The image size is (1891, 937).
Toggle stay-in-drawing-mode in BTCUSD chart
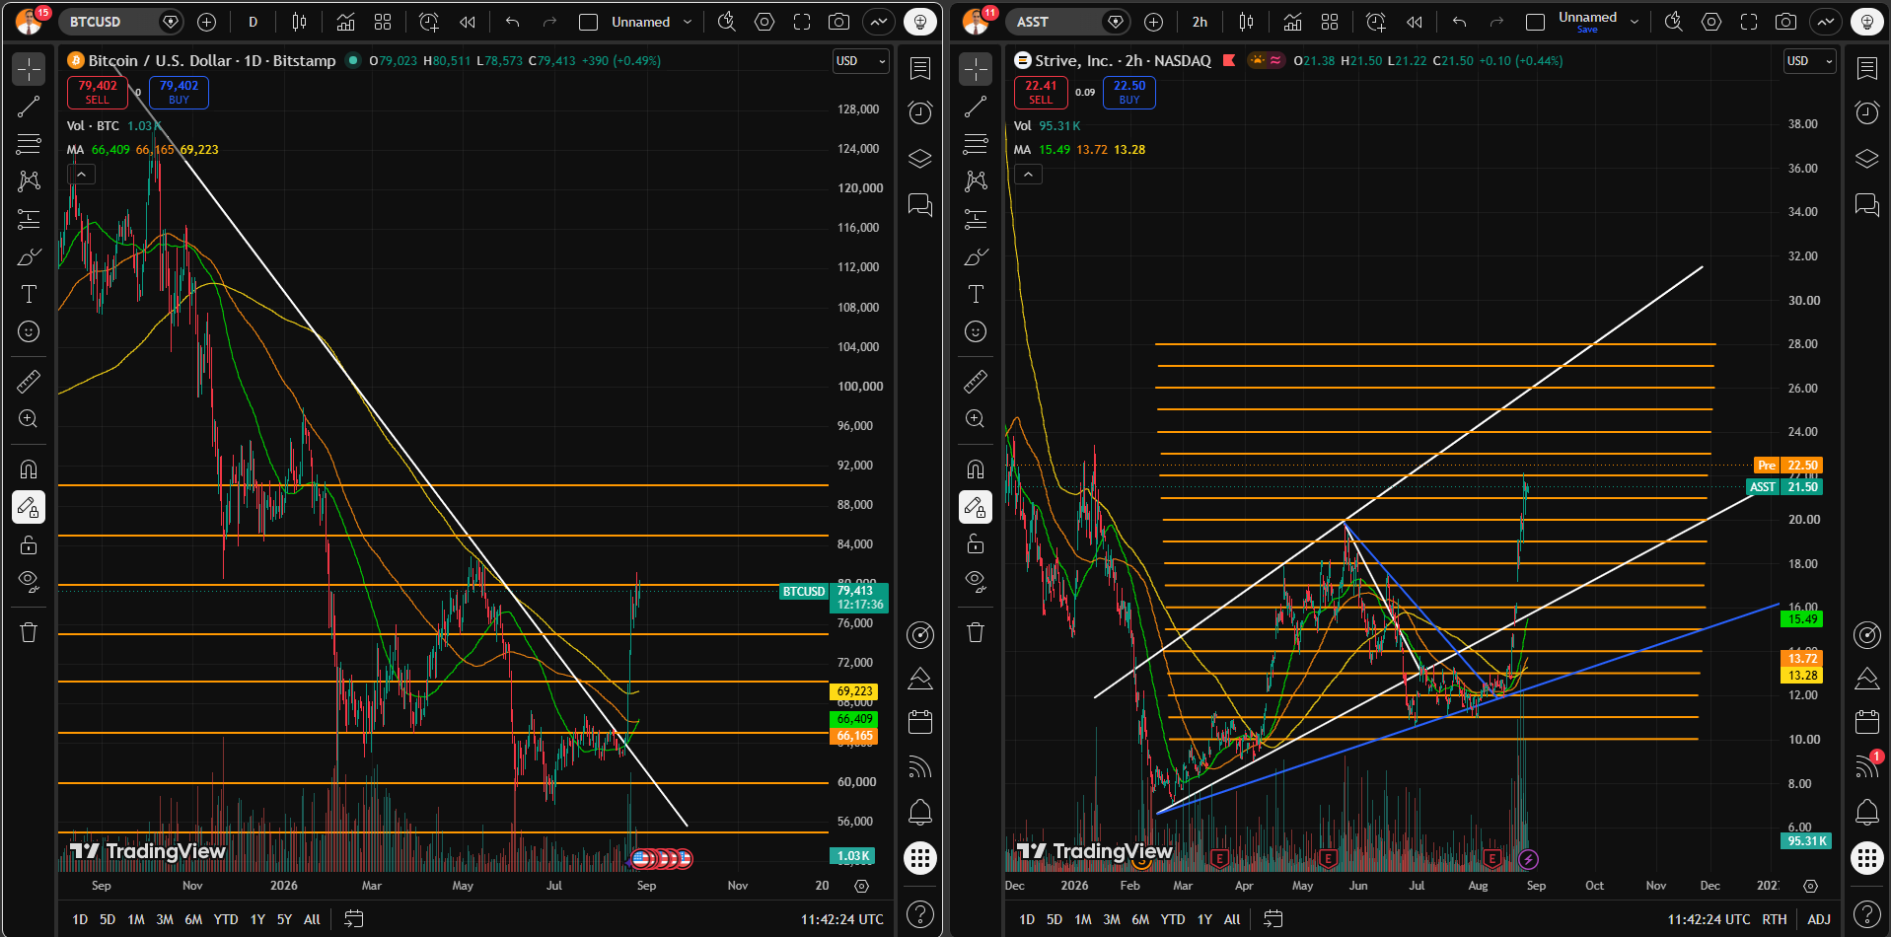[x=29, y=507]
